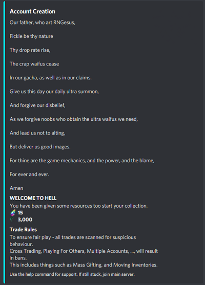Click the 'But deliver us good images.' line

[40, 147]
